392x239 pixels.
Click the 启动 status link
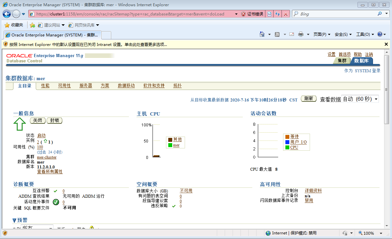pos(42,135)
